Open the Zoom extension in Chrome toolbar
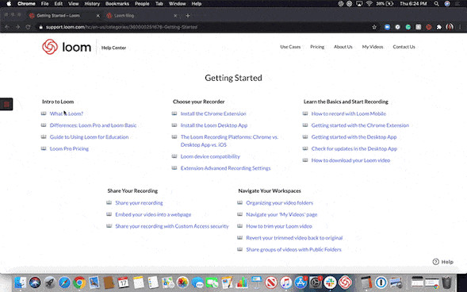The width and height of the screenshot is (467, 292). point(387,27)
